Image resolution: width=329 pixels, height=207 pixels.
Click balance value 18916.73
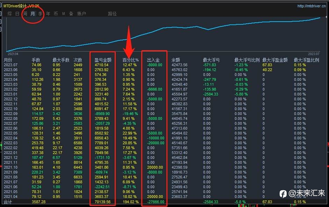pos(179,172)
